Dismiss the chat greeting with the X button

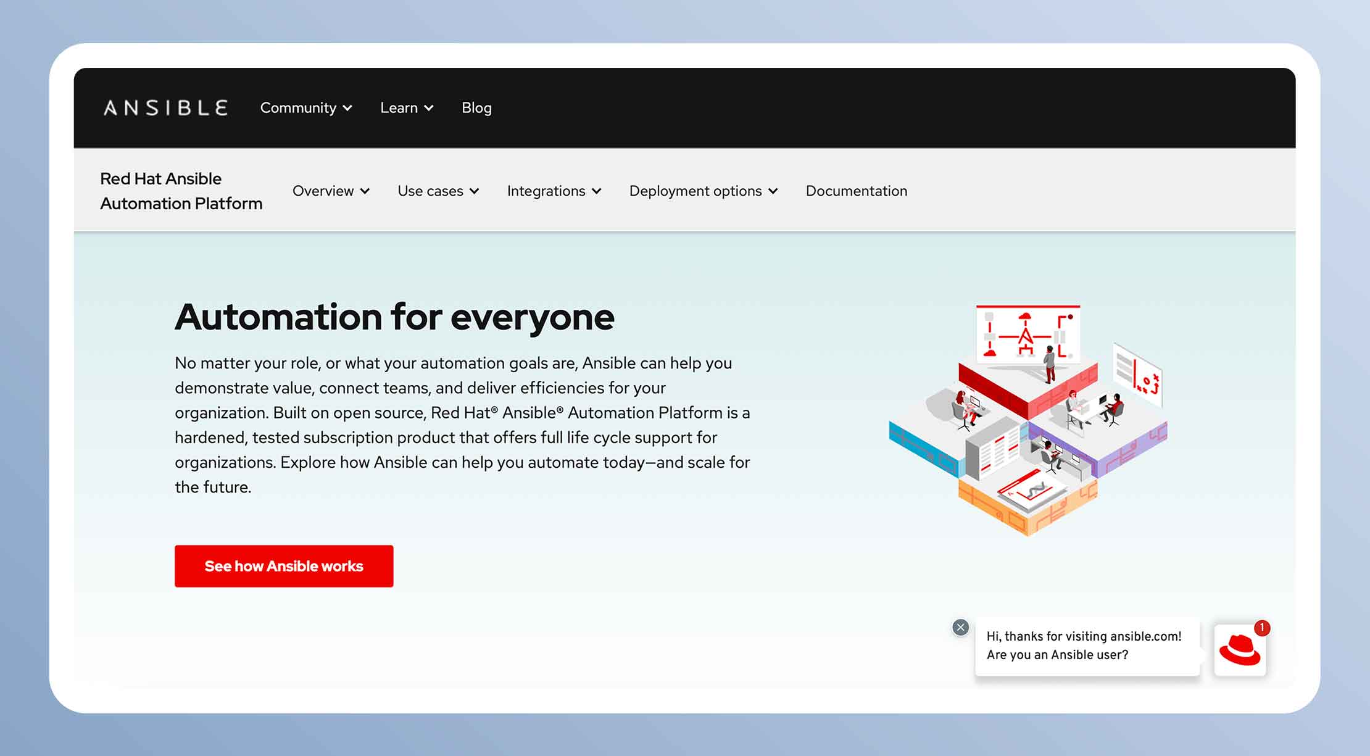click(960, 628)
